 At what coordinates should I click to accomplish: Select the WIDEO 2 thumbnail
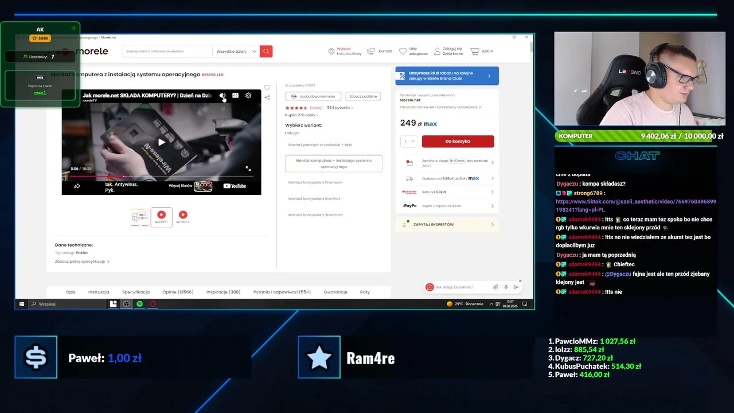point(183,217)
